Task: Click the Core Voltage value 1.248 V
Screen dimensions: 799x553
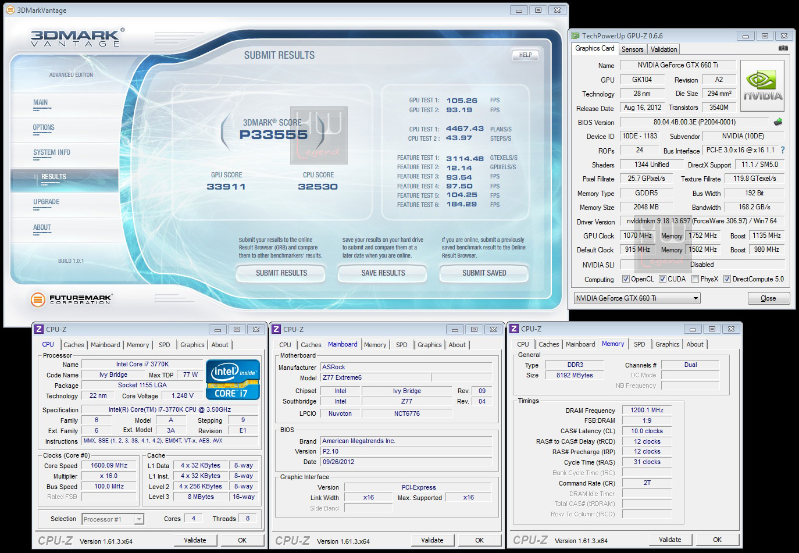Action: pyautogui.click(x=182, y=395)
